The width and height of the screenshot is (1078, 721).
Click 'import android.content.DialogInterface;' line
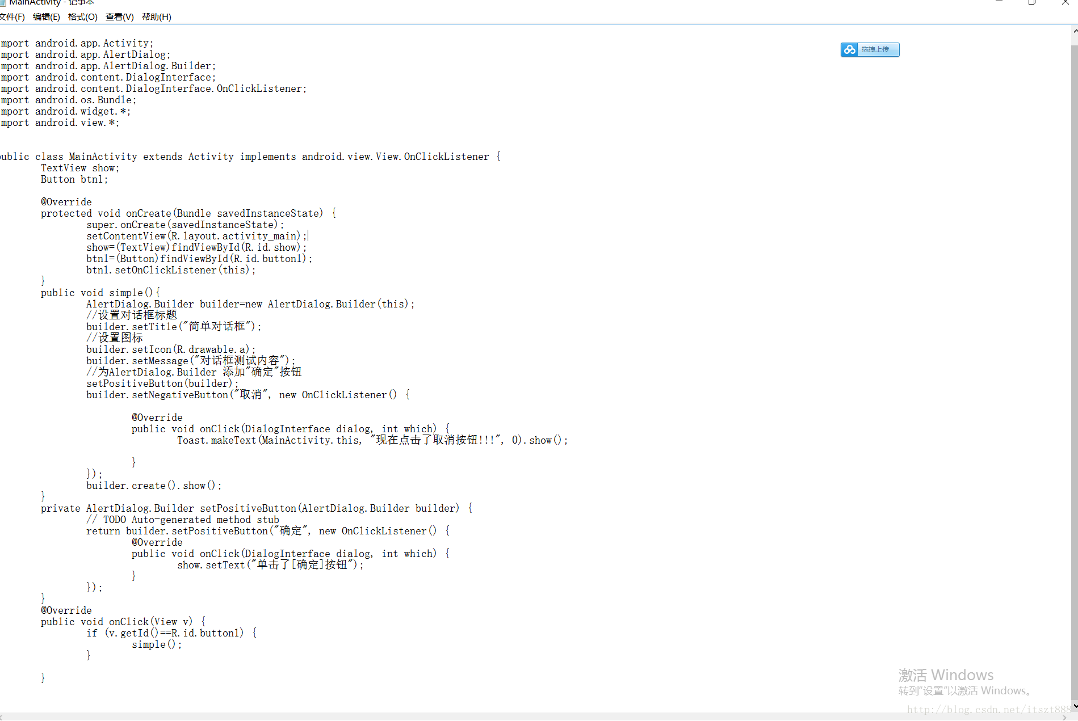[108, 77]
